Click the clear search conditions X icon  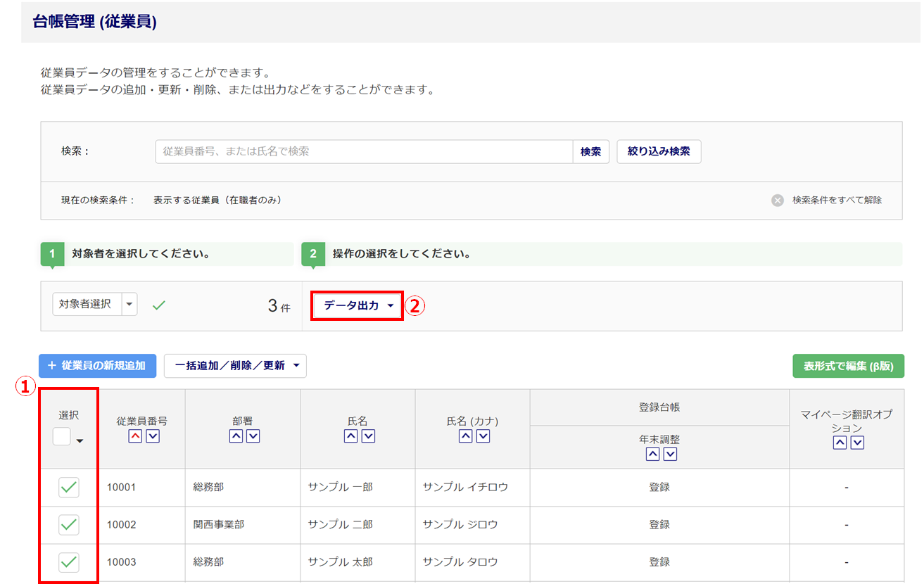pos(778,201)
